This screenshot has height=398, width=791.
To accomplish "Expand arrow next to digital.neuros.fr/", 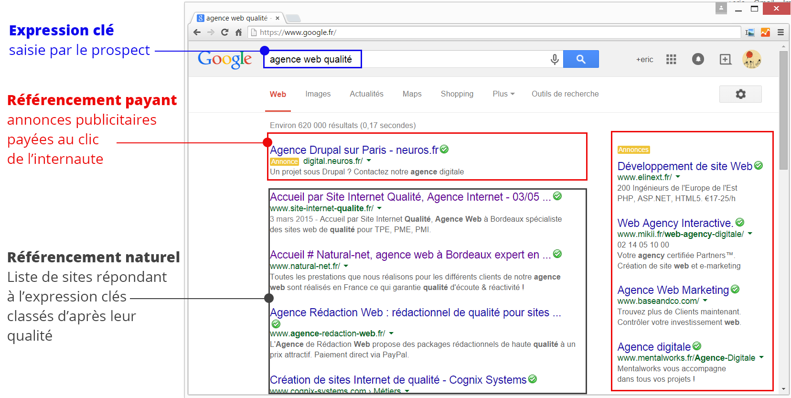I will point(369,161).
